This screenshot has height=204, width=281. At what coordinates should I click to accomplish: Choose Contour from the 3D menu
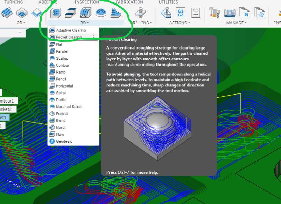[73, 65]
